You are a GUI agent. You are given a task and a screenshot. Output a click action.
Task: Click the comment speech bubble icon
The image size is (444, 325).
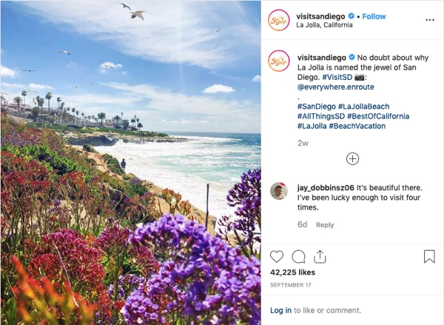pos(298,257)
